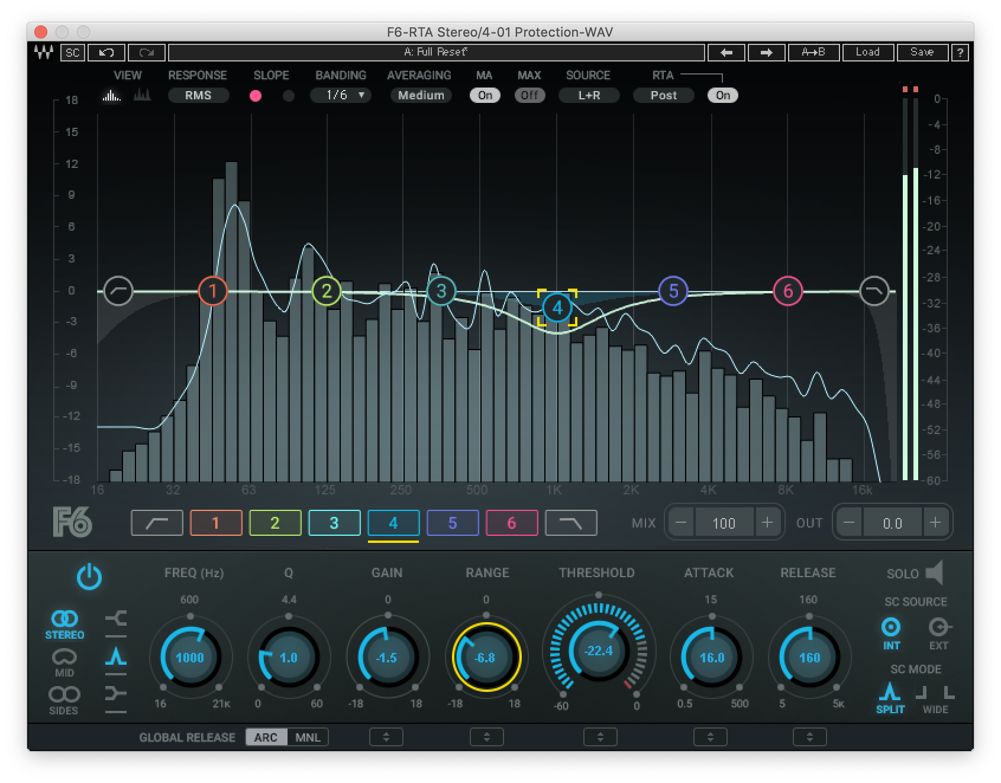Click the FREQ knob showing 1000
The width and height of the screenshot is (1001, 783).
click(x=190, y=657)
